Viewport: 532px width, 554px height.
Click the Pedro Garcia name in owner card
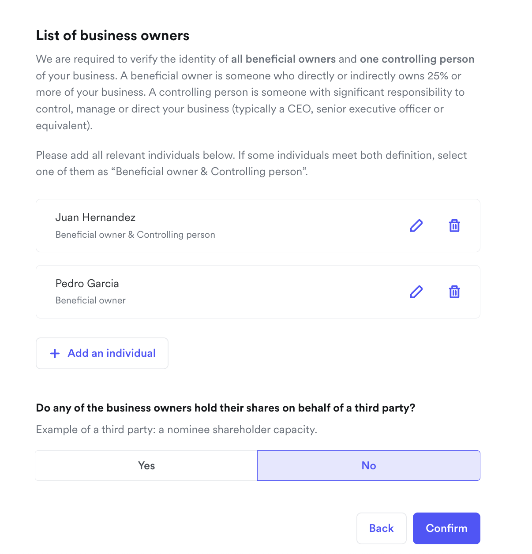(x=87, y=284)
